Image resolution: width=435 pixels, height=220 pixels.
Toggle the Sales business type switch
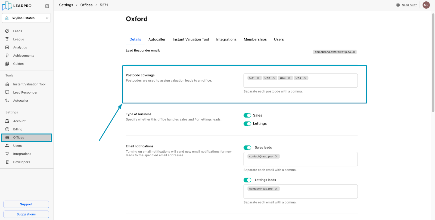pyautogui.click(x=247, y=115)
